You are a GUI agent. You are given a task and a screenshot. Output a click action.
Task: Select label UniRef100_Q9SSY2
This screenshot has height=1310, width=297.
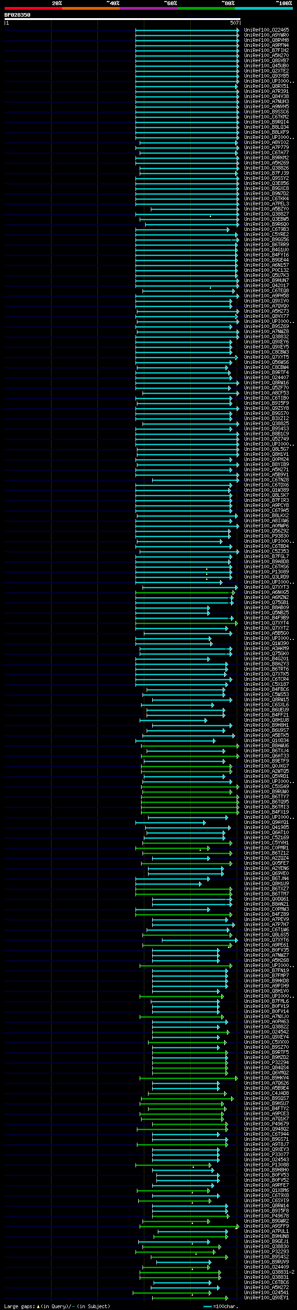pyautogui.click(x=266, y=178)
